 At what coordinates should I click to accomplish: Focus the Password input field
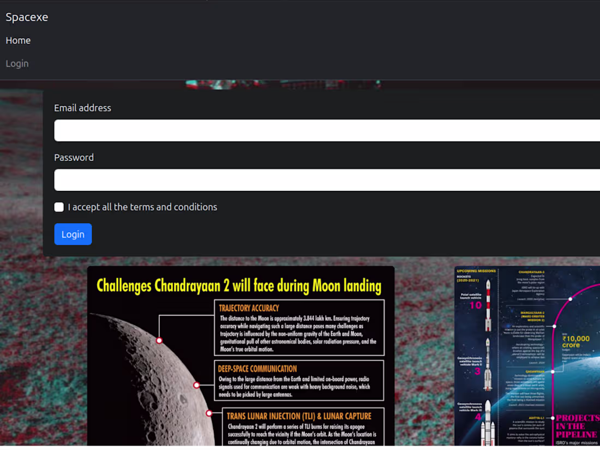click(x=327, y=180)
